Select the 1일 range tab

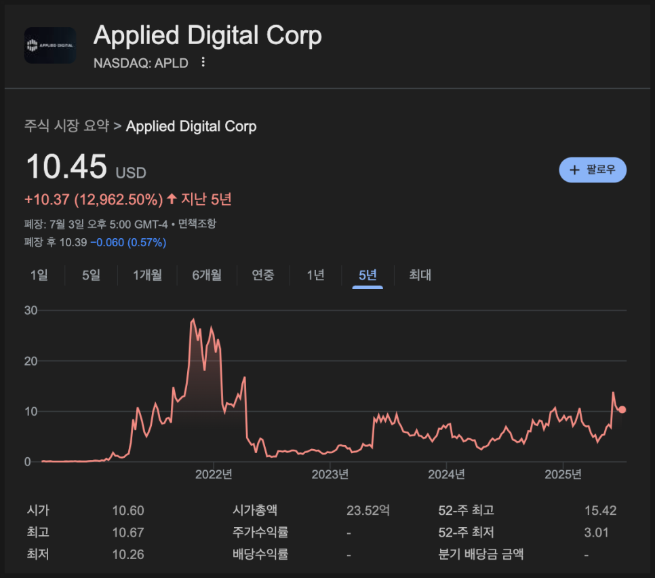click(39, 275)
